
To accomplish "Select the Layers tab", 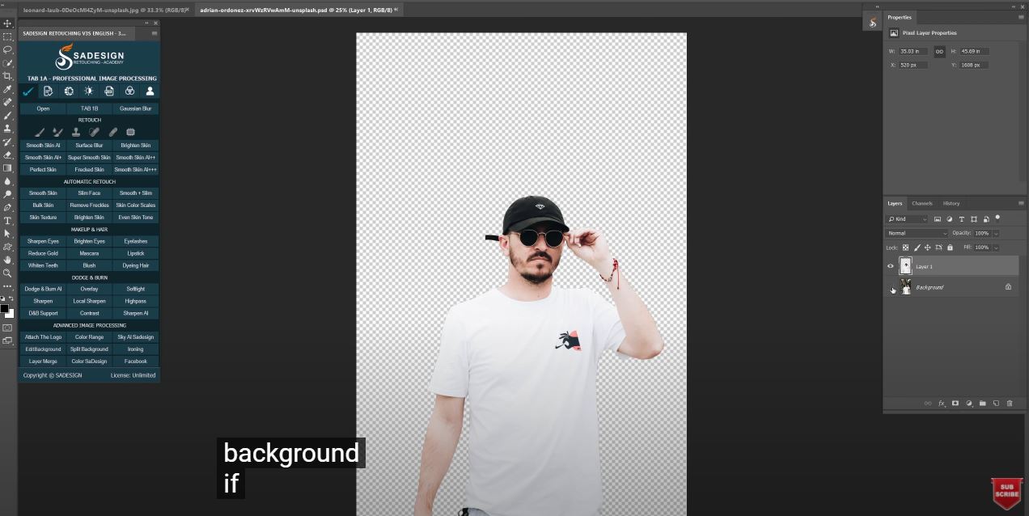I will click(x=895, y=203).
